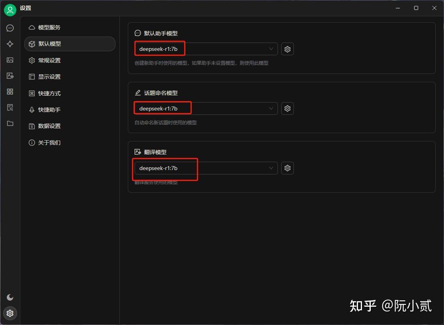Viewport: 444px width, 325px height.
Task: Open the chat assistant sidebar icon
Action: 10,28
